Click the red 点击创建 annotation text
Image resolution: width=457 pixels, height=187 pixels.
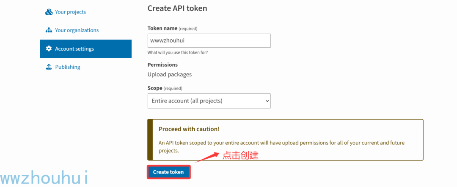point(240,155)
